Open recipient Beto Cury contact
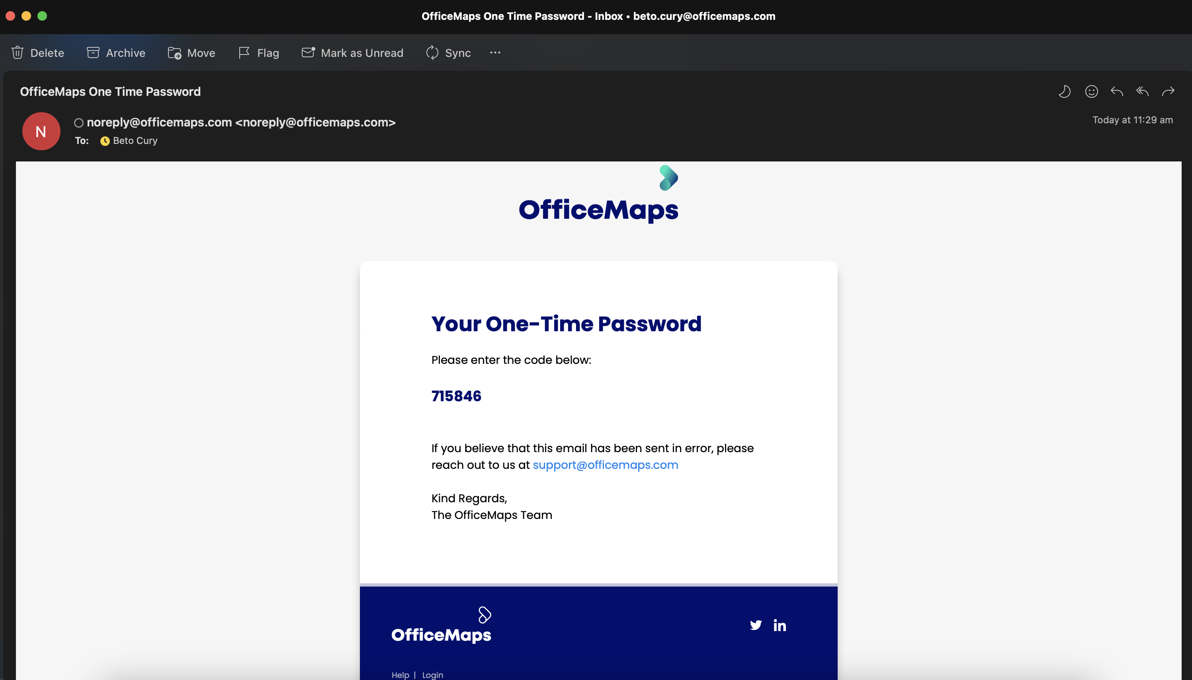This screenshot has width=1192, height=680. point(135,141)
